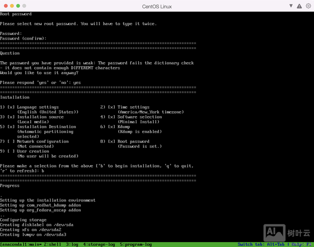Click '(Local media)' text
This screenshot has height=247, width=314.
[x=33, y=122]
